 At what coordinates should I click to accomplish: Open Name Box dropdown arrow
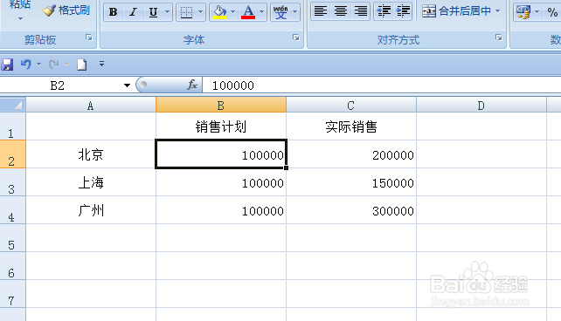(127, 85)
